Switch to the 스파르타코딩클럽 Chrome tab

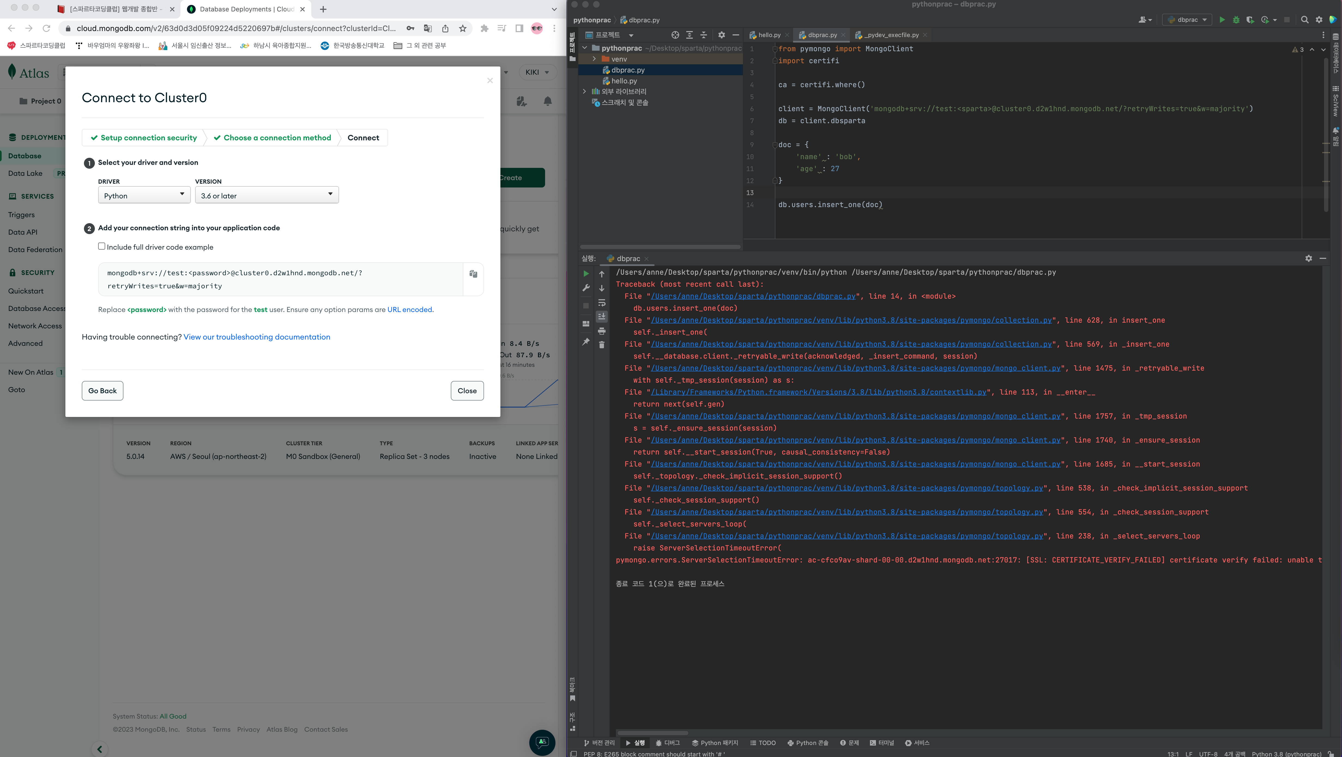[x=116, y=9]
